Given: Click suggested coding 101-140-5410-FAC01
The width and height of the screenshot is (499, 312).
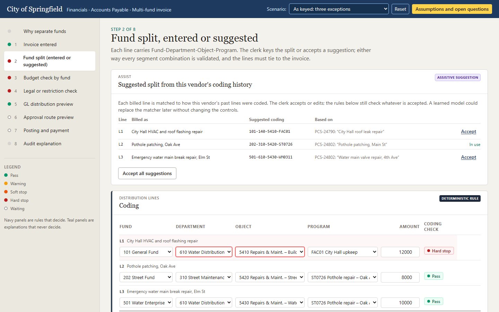Looking at the screenshot, I should point(270,131).
